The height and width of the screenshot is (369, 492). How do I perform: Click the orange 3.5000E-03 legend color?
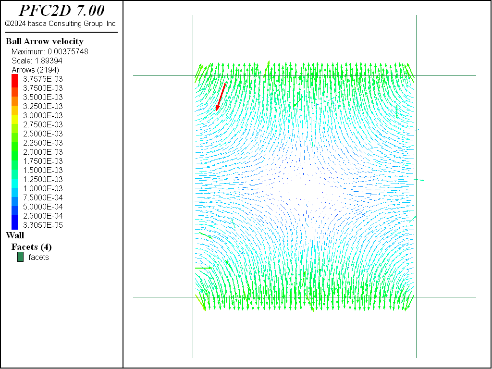point(14,97)
